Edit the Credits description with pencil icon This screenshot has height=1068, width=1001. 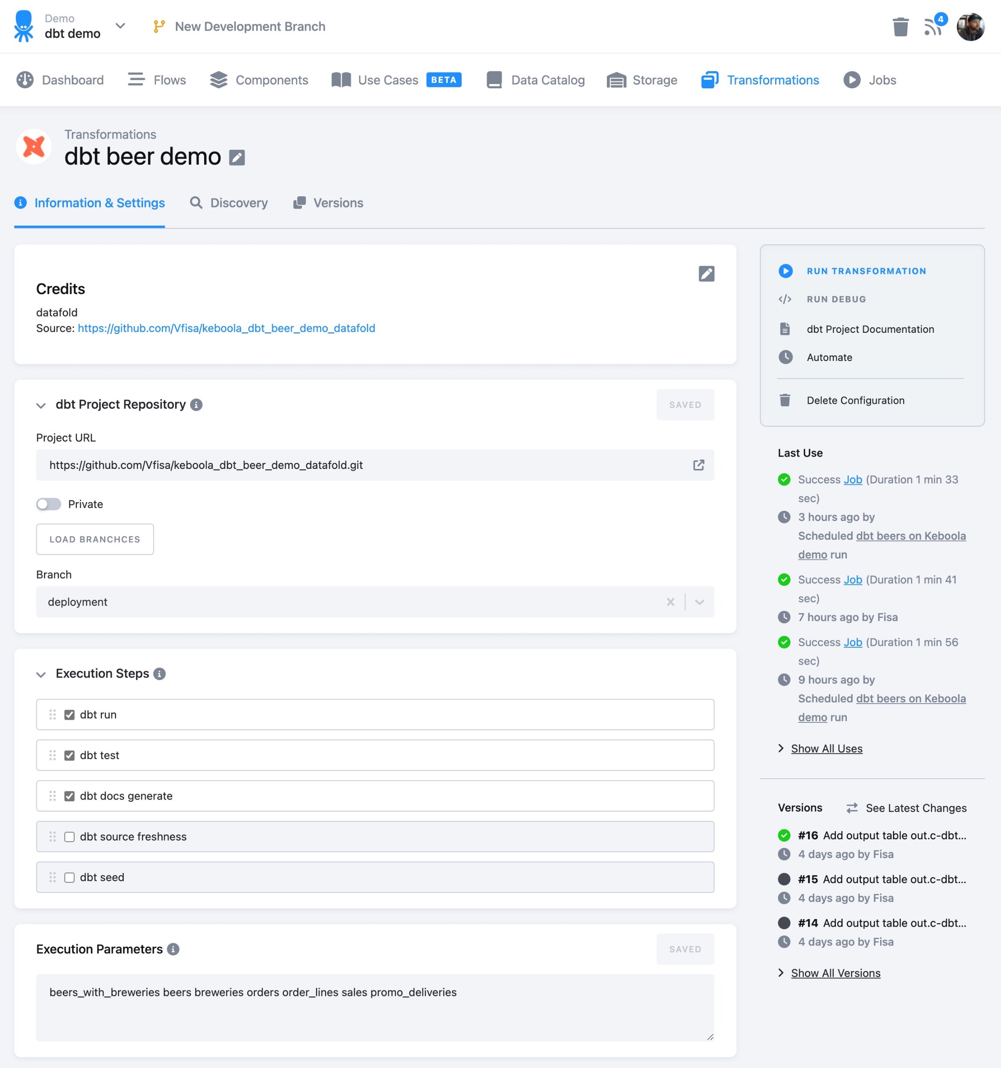tap(706, 274)
